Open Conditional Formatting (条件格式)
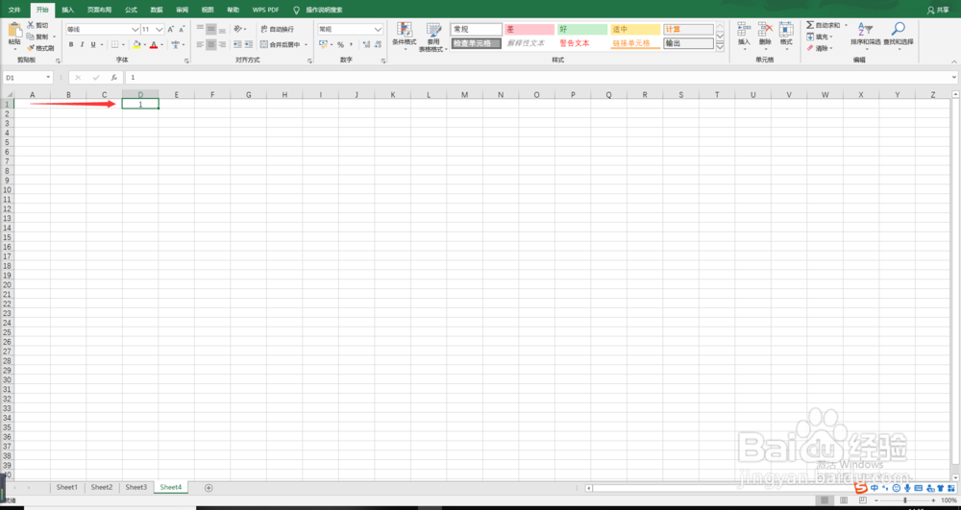This screenshot has width=961, height=510. (404, 36)
